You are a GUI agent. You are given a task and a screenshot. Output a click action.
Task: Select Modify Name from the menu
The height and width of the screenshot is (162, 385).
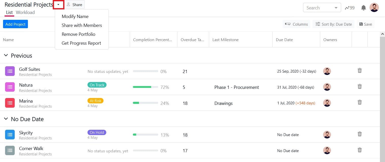click(x=75, y=17)
